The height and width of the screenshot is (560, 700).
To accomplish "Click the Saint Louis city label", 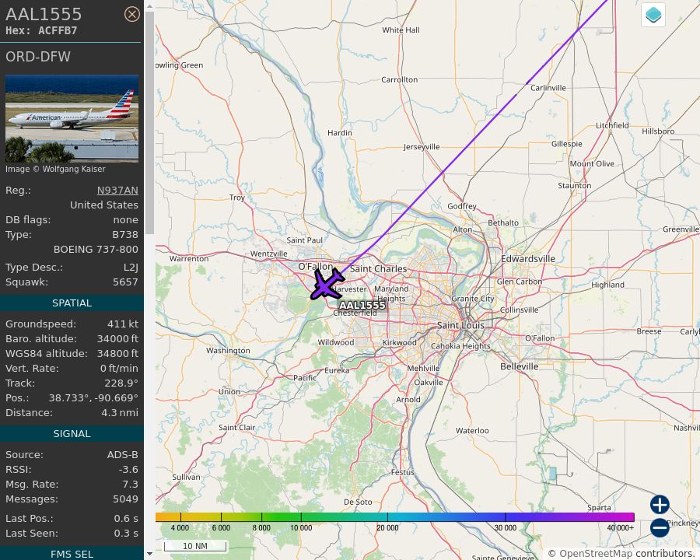I will pos(460,325).
